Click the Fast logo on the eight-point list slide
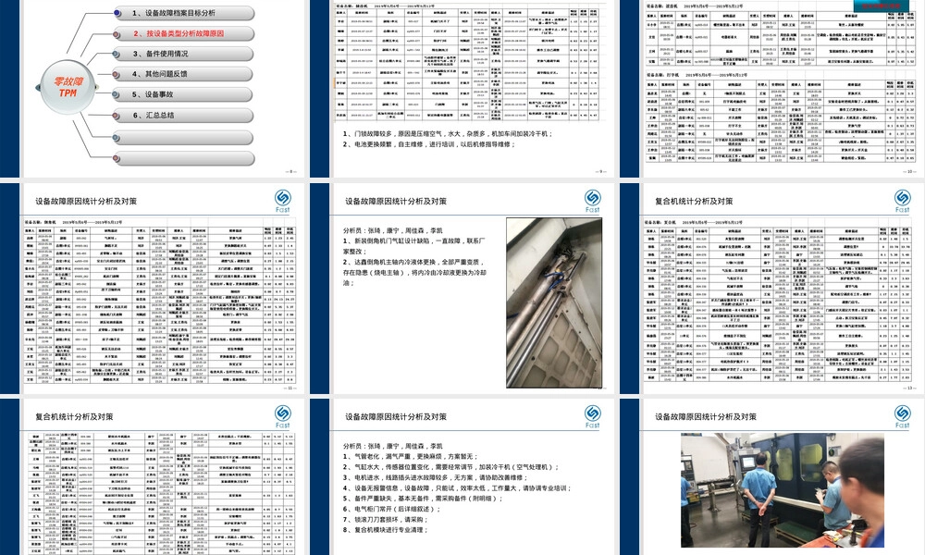This screenshot has height=555, width=925. [592, 416]
